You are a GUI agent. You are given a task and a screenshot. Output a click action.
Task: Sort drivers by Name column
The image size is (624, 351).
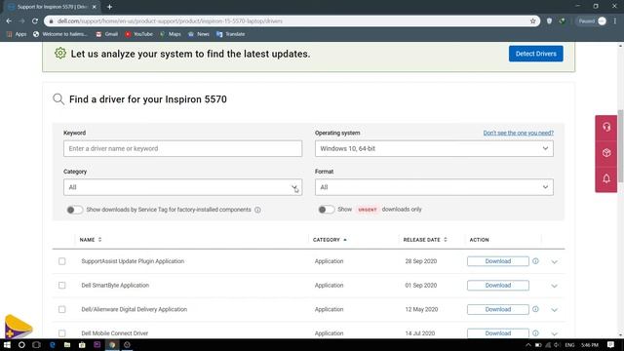91,240
